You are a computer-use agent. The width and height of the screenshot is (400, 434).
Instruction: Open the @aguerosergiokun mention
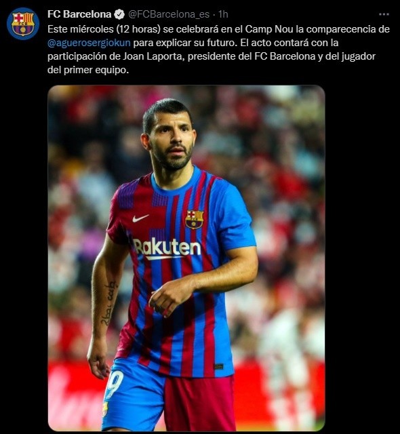[x=89, y=43]
